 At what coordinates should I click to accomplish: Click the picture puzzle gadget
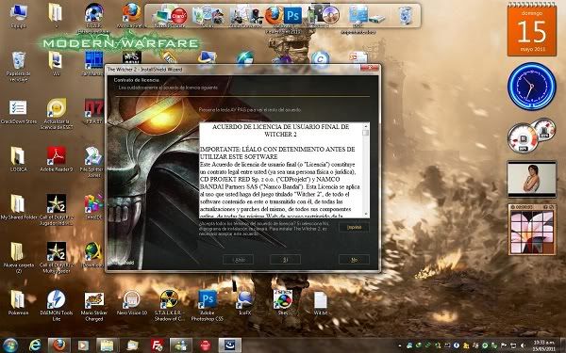(532, 229)
